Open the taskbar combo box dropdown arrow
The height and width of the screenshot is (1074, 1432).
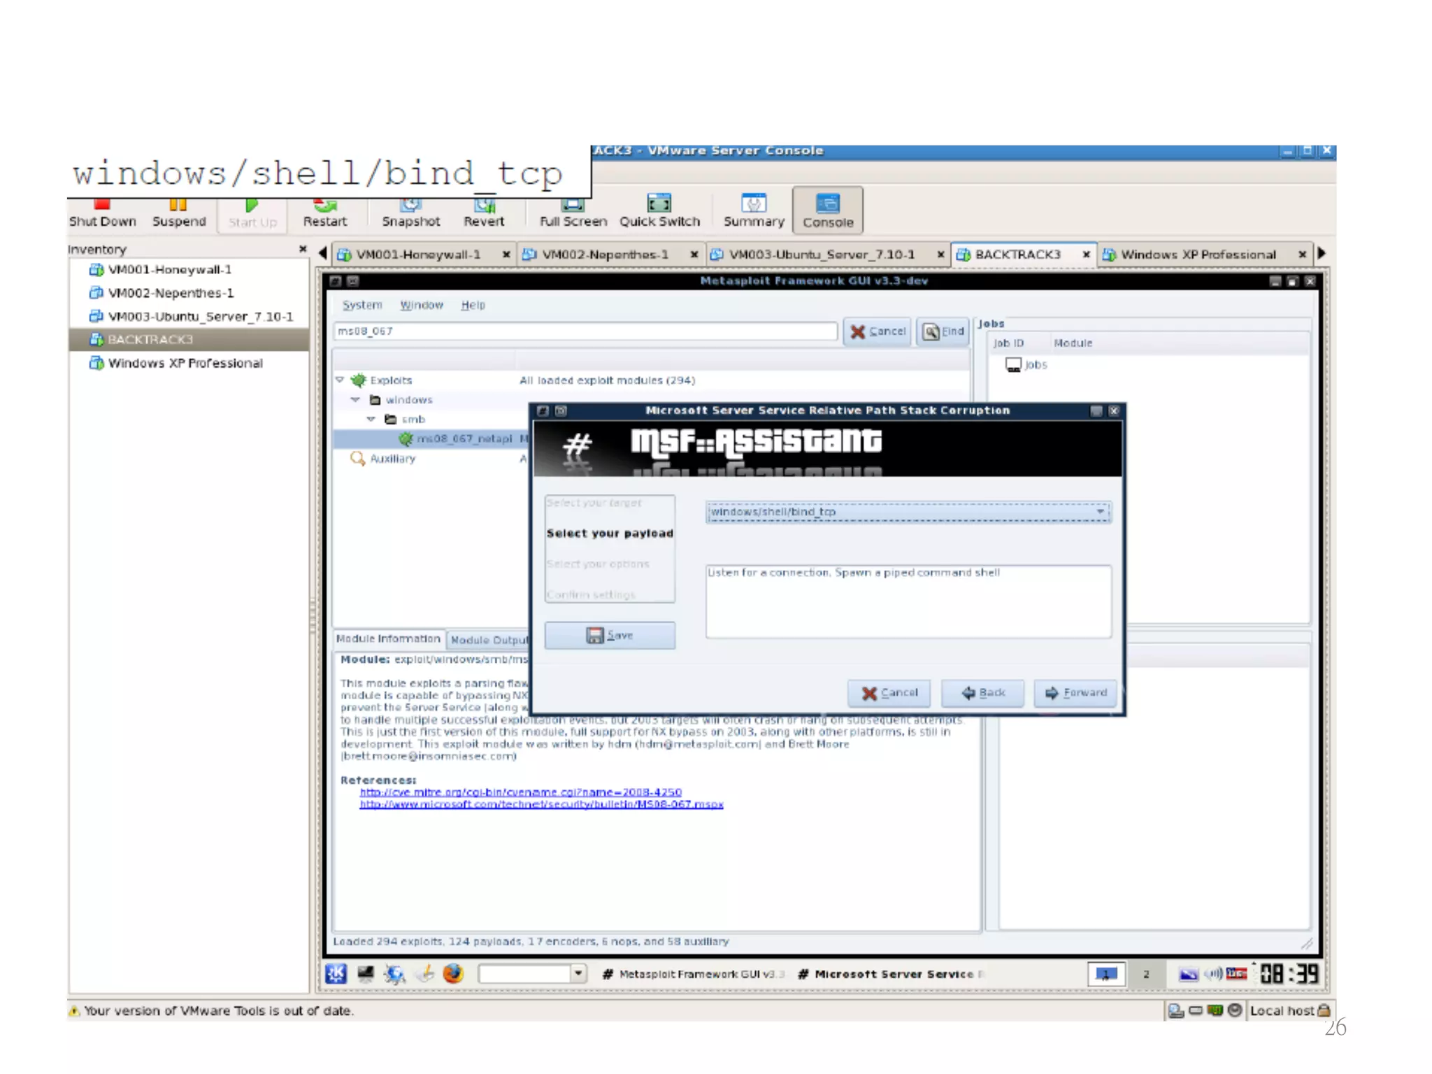pyautogui.click(x=578, y=973)
